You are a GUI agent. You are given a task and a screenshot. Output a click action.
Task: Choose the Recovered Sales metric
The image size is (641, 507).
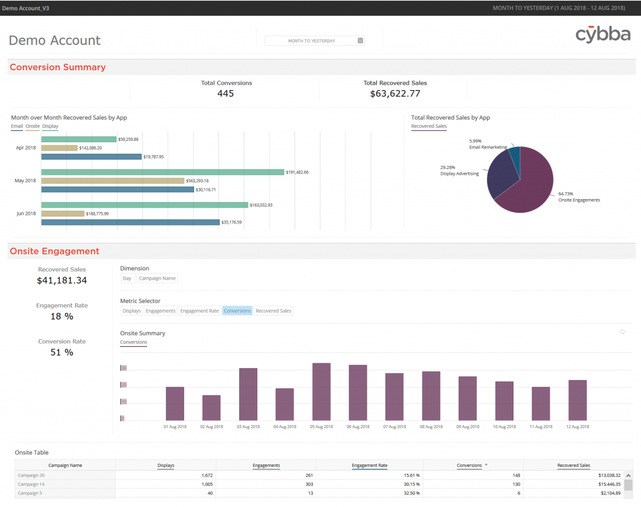pos(274,310)
